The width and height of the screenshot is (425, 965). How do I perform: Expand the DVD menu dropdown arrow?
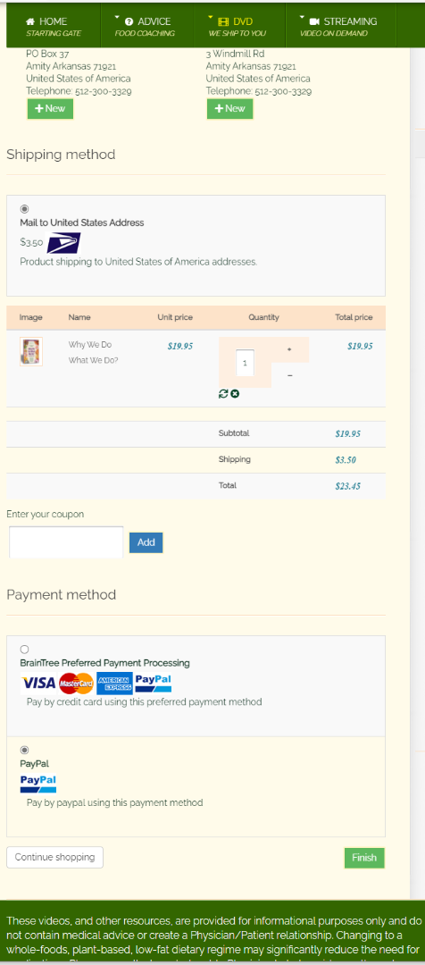point(211,17)
